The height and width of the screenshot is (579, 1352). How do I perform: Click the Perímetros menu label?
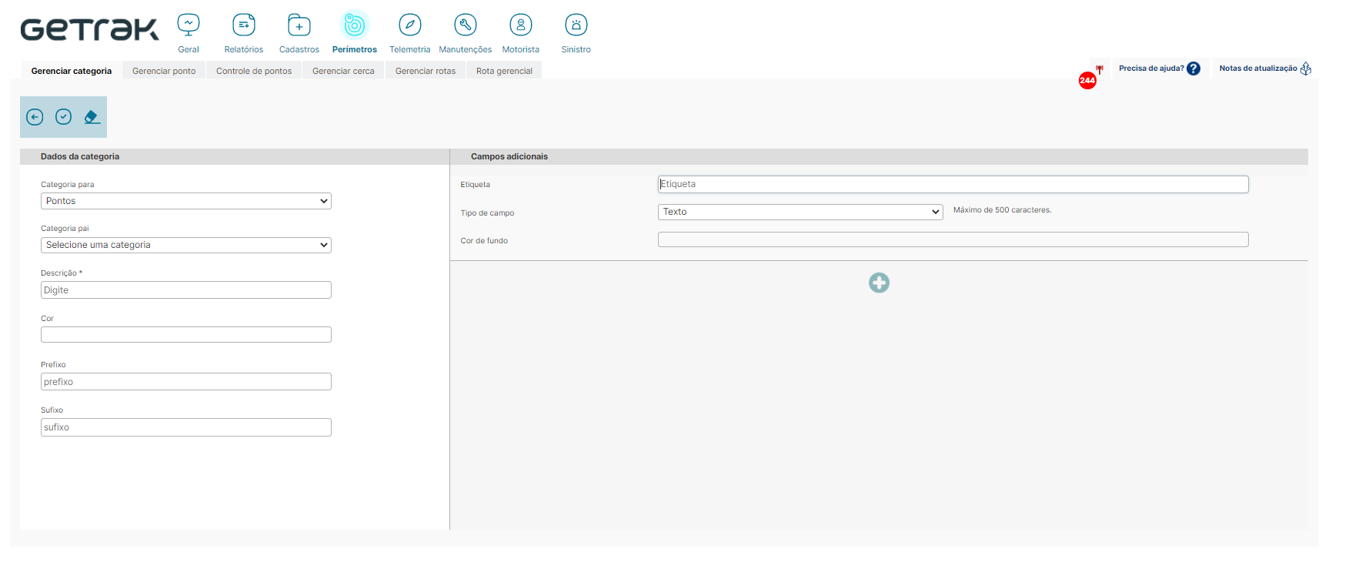355,49
